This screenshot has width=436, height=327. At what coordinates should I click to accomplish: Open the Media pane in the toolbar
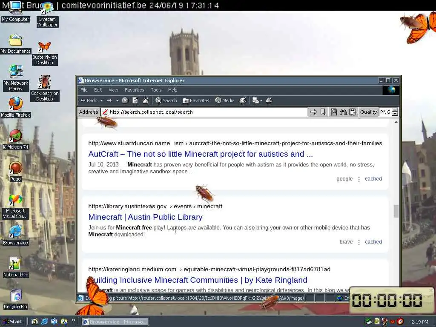click(225, 100)
